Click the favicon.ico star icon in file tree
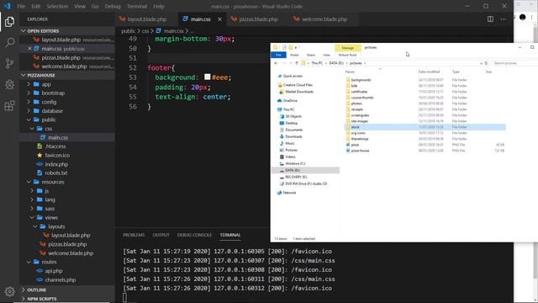The width and height of the screenshot is (538, 303). [40, 155]
